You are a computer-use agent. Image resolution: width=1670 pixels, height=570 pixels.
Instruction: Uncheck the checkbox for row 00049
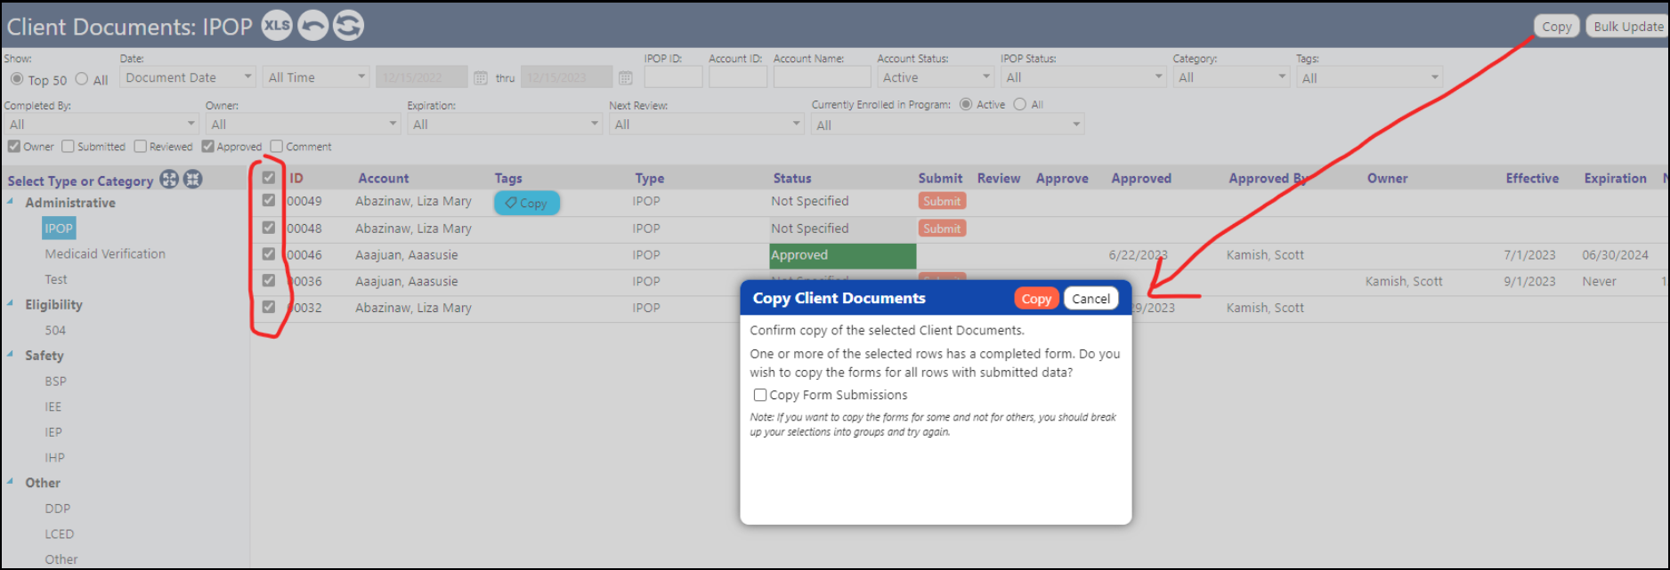pyautogui.click(x=269, y=201)
